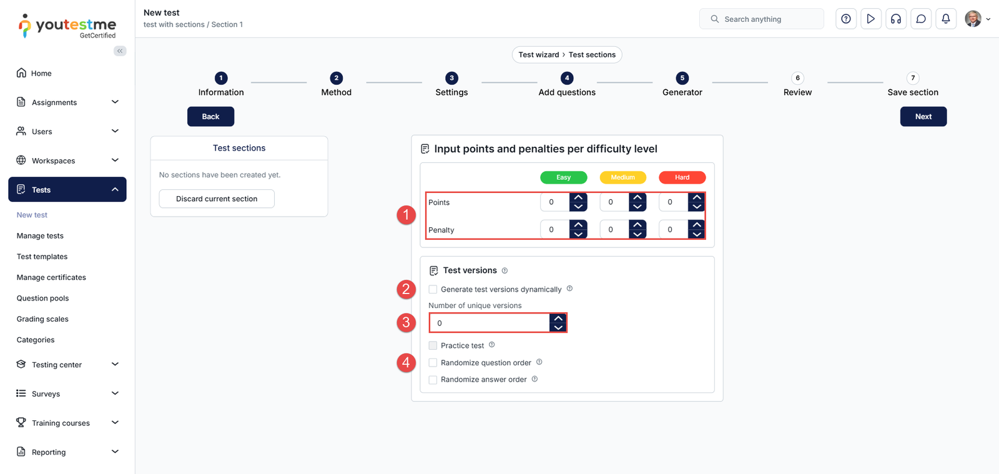
Task: Click info icon next to Practice test
Action: click(491, 345)
